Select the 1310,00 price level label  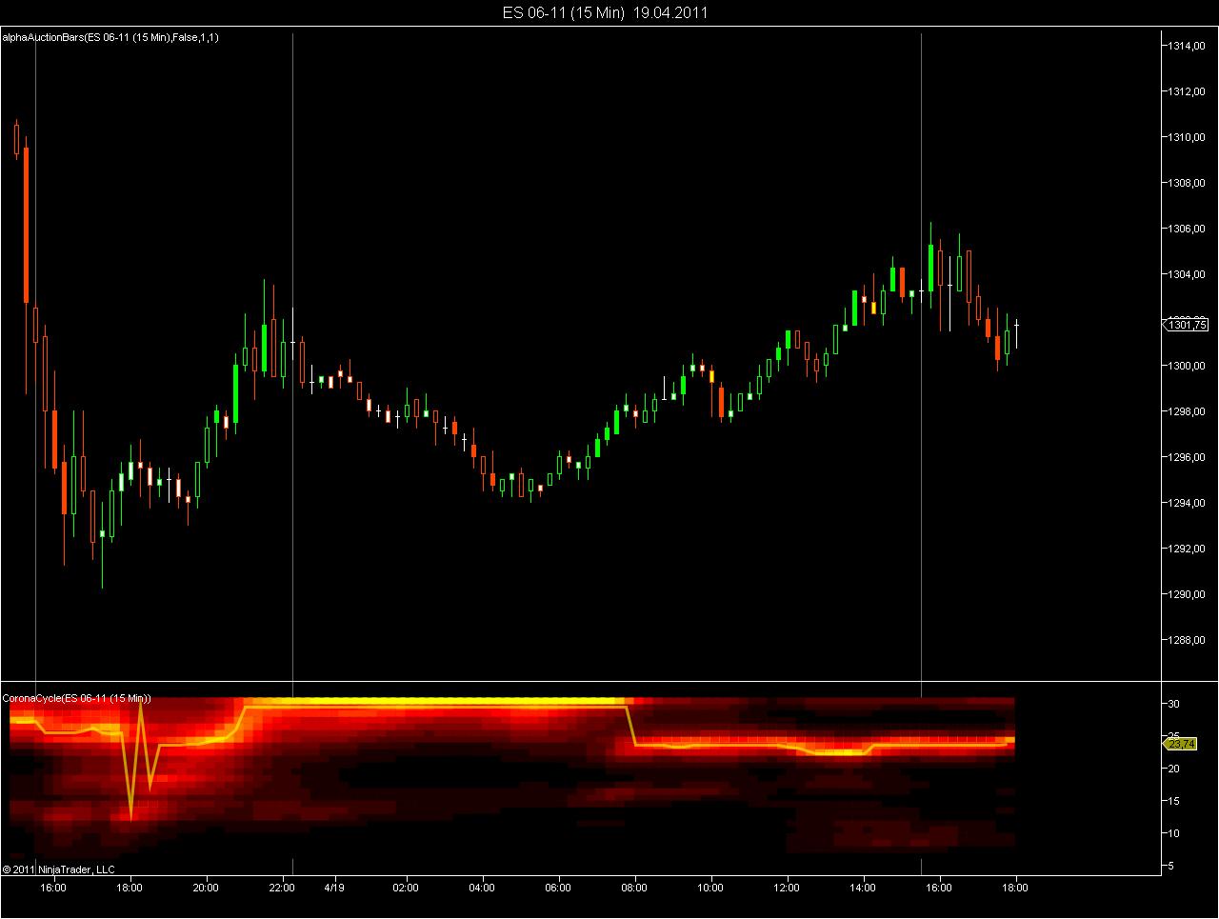pyautogui.click(x=1188, y=137)
